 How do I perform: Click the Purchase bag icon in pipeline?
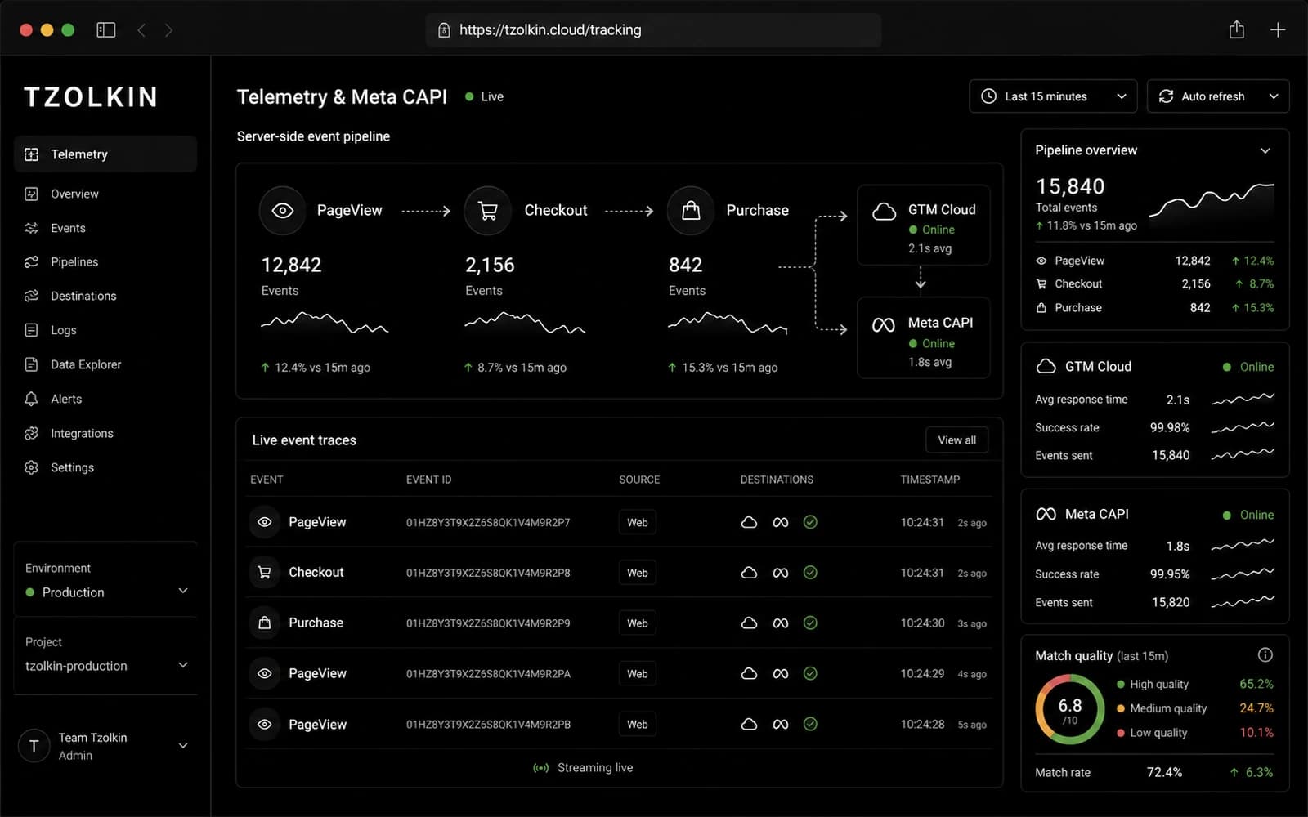click(x=691, y=211)
